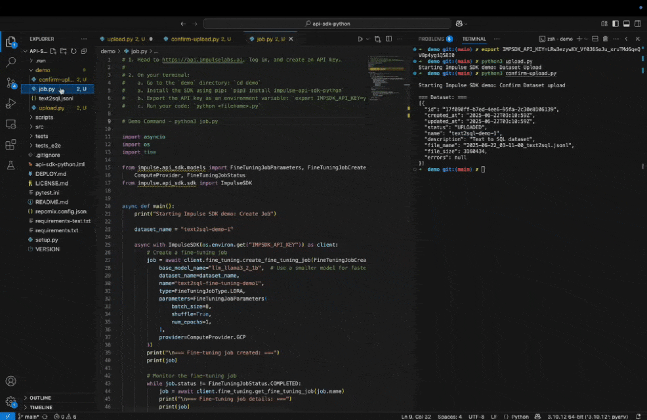Screen dimensions: 647x420
Task: Select the TERMINAL panel tab
Action: point(474,39)
